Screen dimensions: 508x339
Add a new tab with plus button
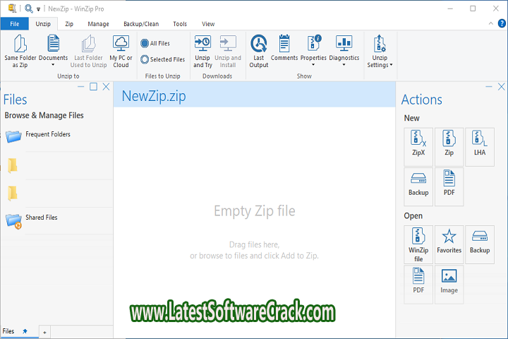44,331
